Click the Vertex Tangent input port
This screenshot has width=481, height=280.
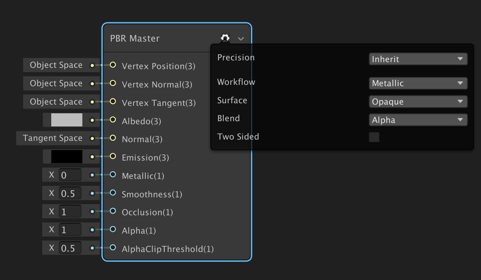coord(113,101)
